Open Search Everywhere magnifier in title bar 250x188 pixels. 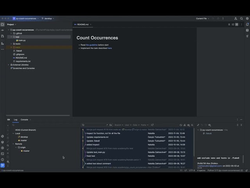(x=241, y=18)
